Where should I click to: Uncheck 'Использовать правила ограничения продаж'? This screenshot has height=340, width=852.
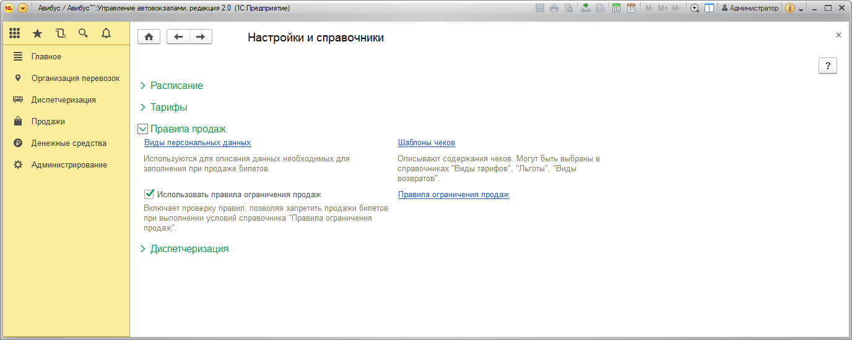pos(149,194)
